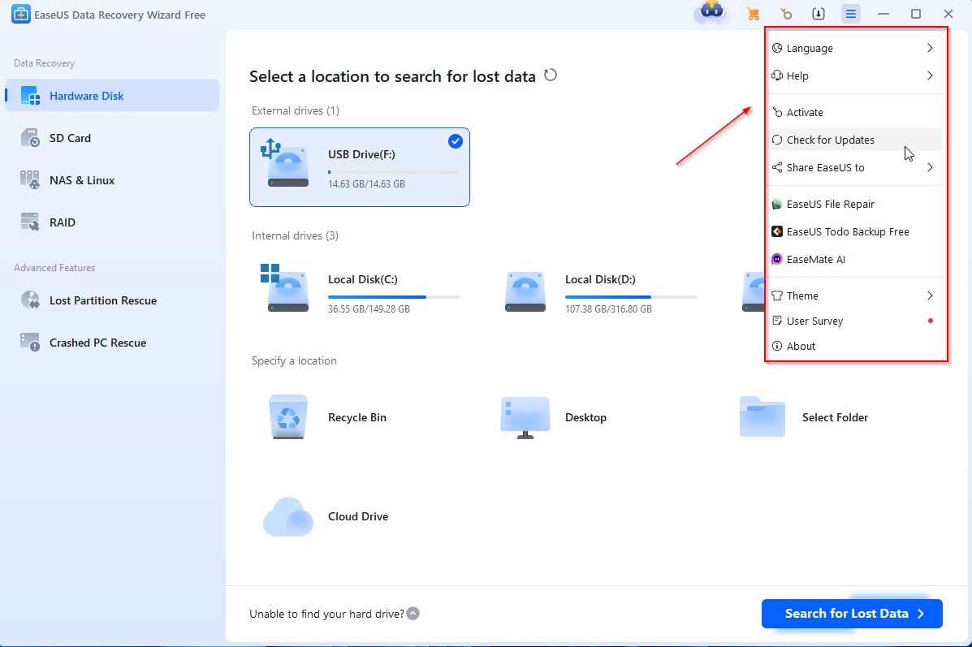Click the EaseUS app logo in title bar
Screen dimensions: 972x647
click(x=21, y=15)
